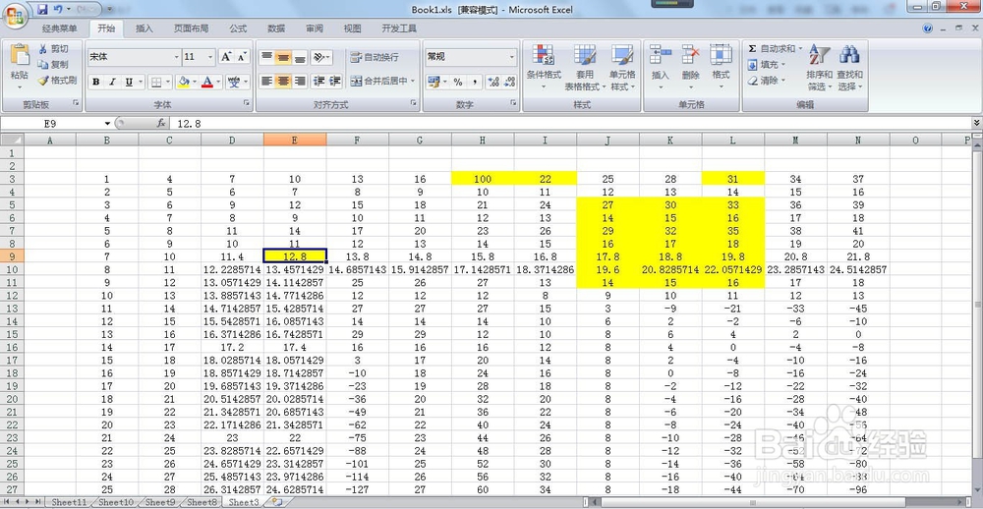Open Sheet9 worksheet tab
The image size is (983, 509).
click(x=160, y=502)
